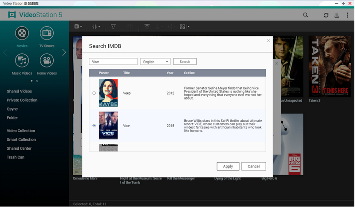Click the Search button in dialog

click(185, 62)
